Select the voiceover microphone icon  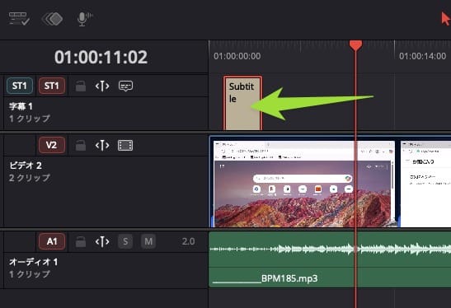85,19
